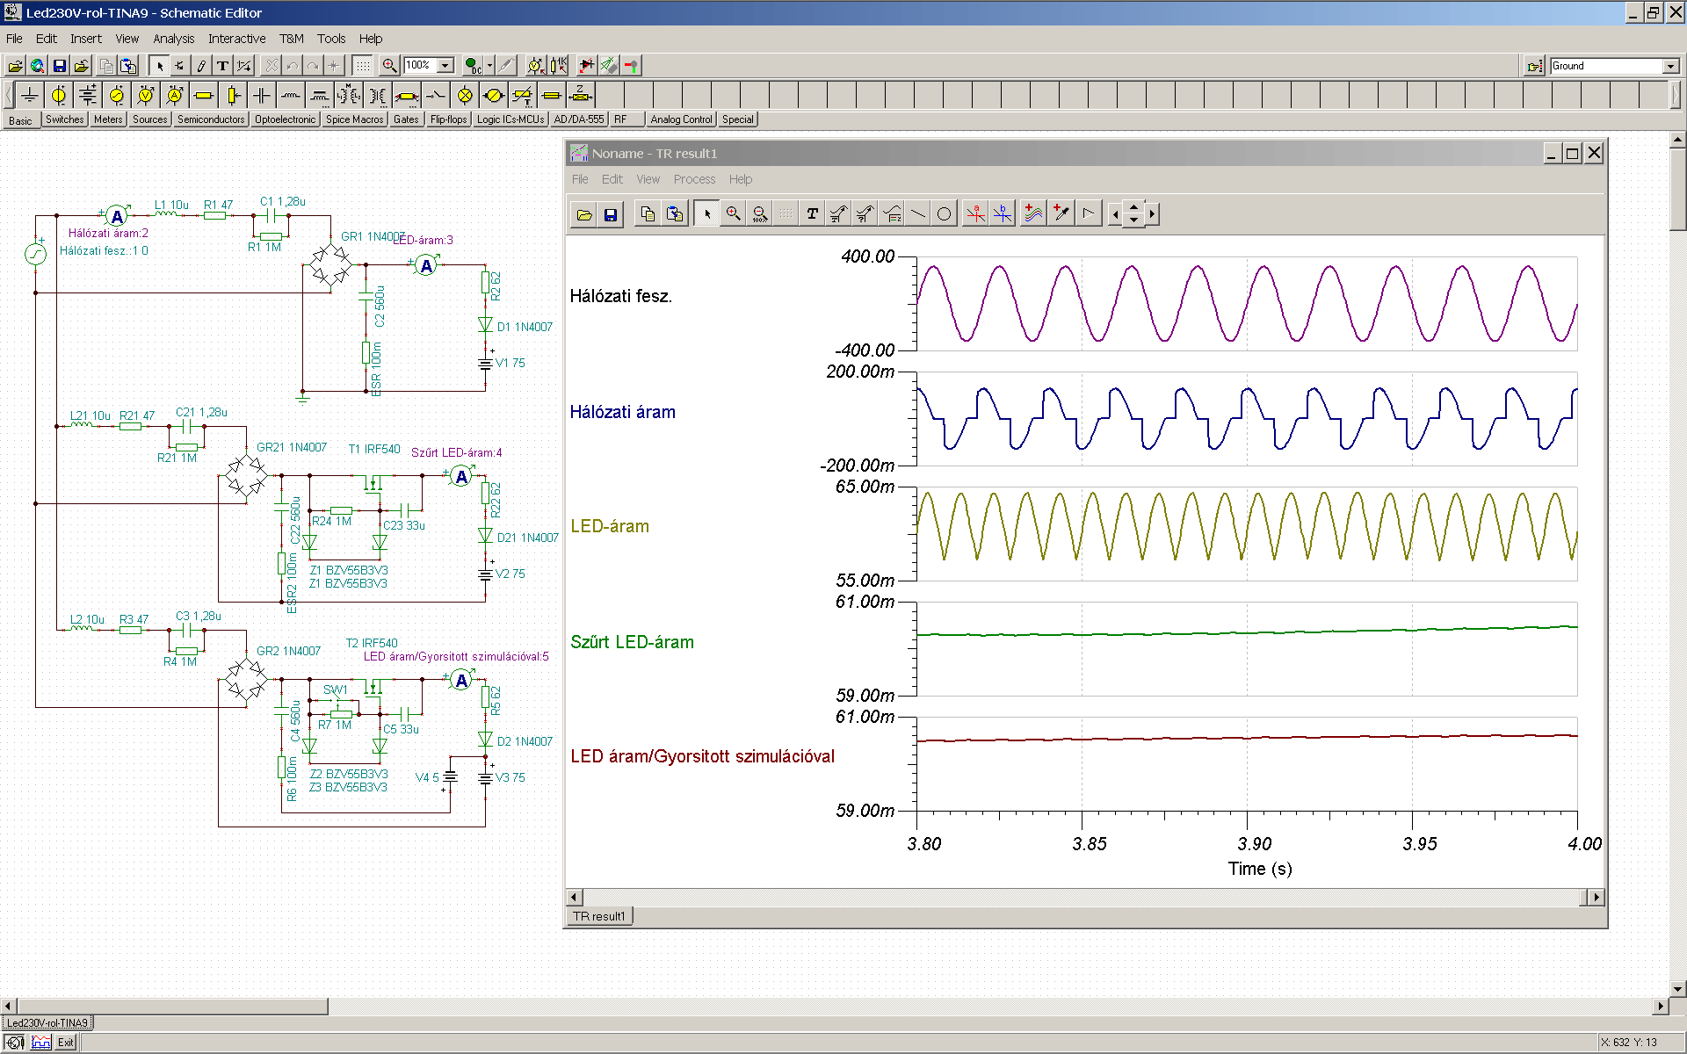Insert the ammeter component from toolbar
This screenshot has width=1687, height=1054.
tap(174, 95)
